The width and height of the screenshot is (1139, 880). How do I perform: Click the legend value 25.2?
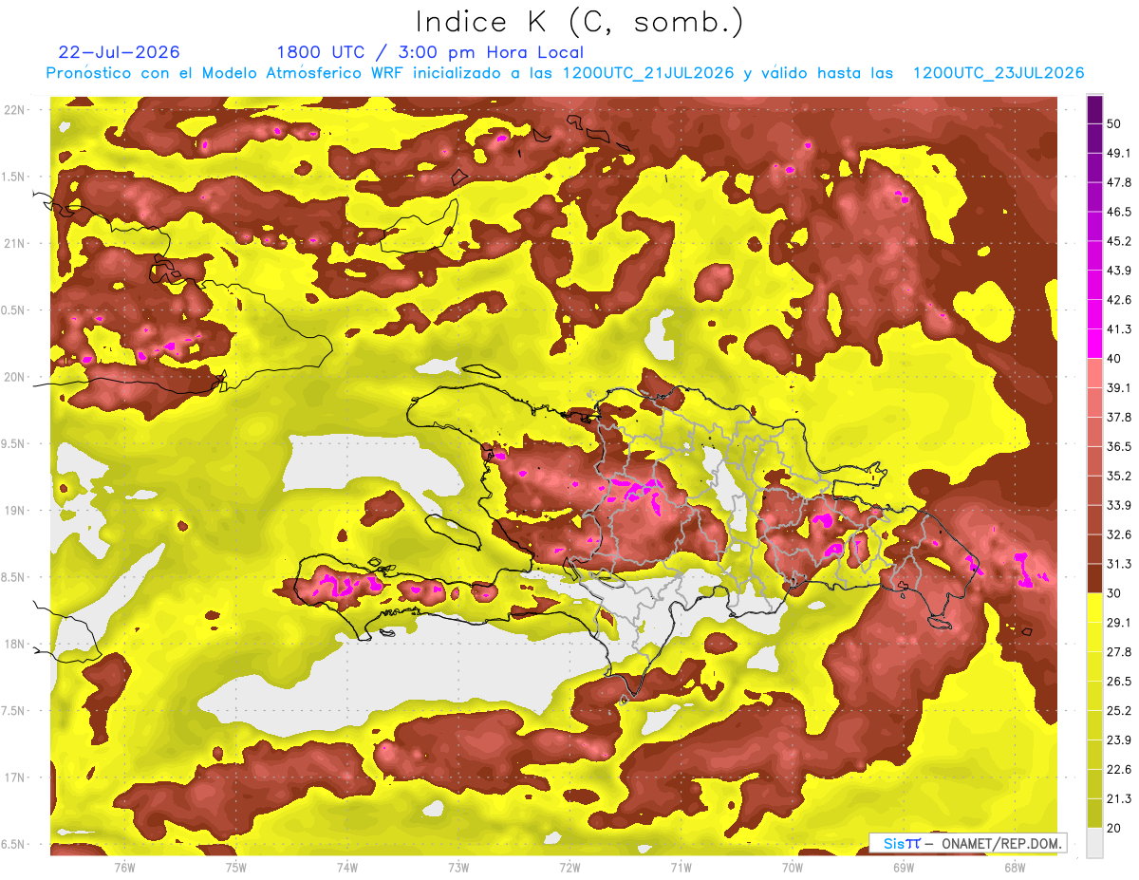[1118, 710]
